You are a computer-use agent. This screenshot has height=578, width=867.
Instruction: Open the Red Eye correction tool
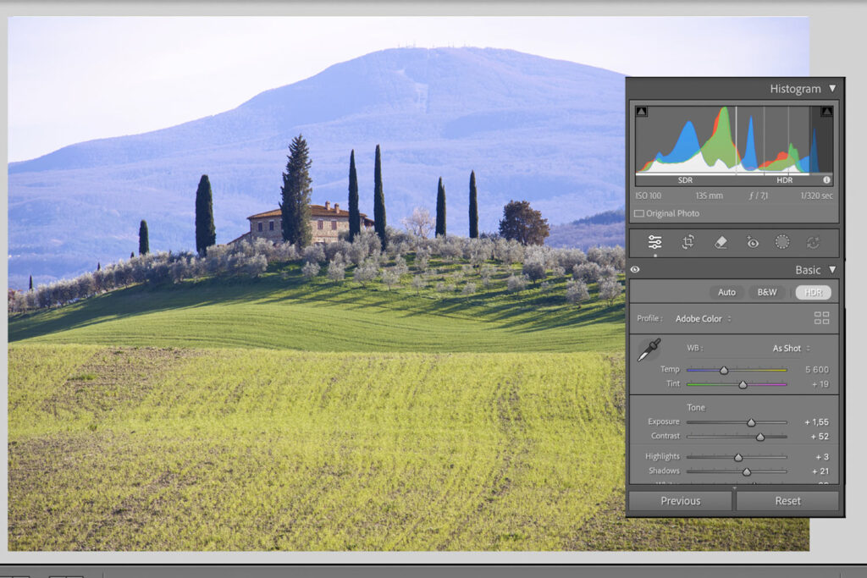click(752, 242)
